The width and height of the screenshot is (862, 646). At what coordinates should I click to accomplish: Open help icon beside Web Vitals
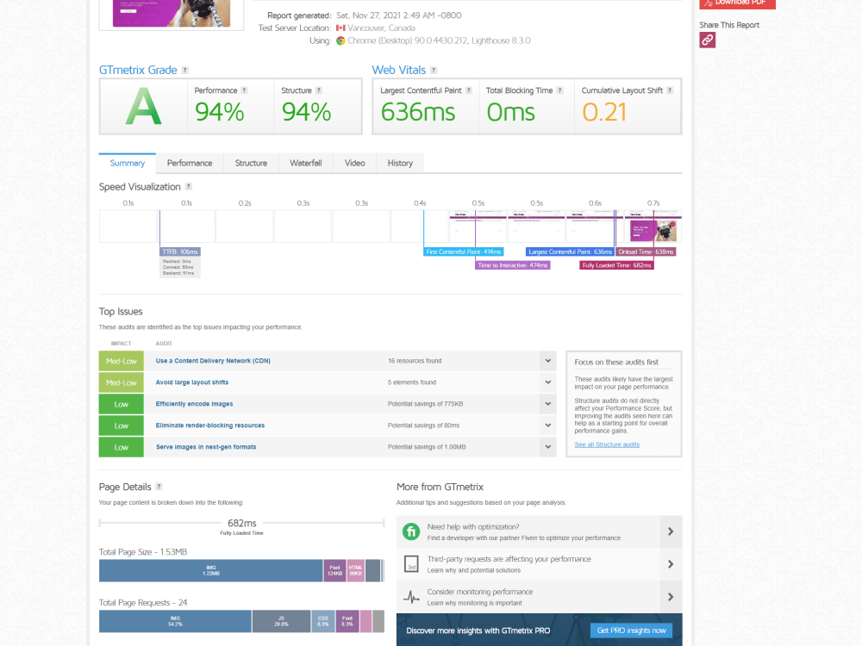pyautogui.click(x=434, y=71)
